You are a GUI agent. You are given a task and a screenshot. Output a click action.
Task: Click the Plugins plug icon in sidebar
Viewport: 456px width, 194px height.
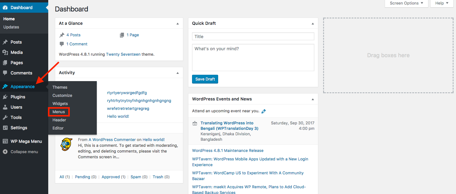click(x=5, y=97)
